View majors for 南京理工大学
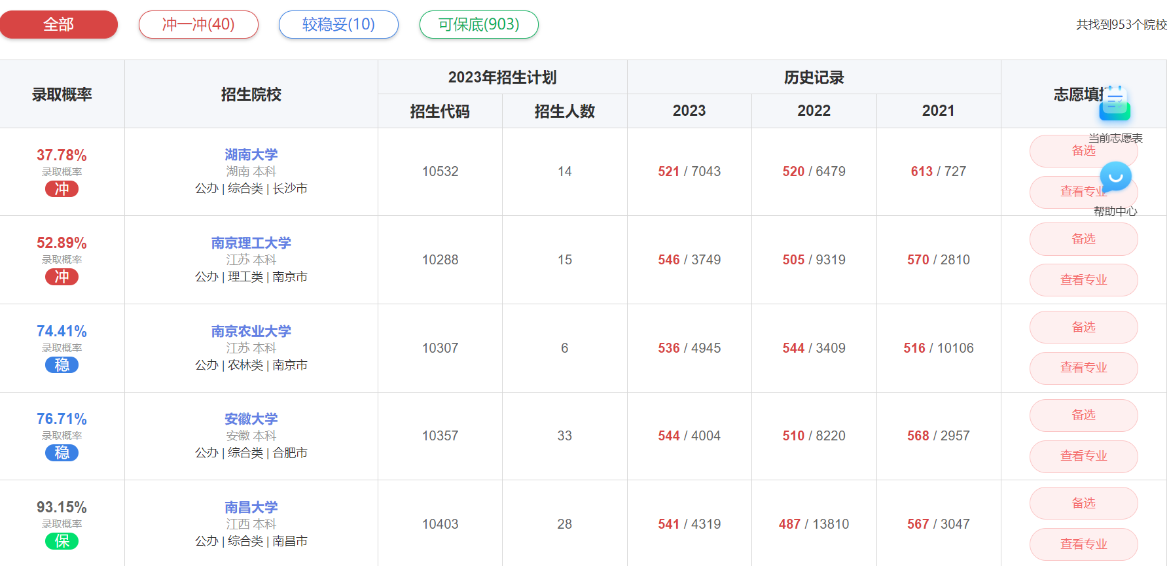This screenshot has width=1169, height=566. tap(1083, 280)
